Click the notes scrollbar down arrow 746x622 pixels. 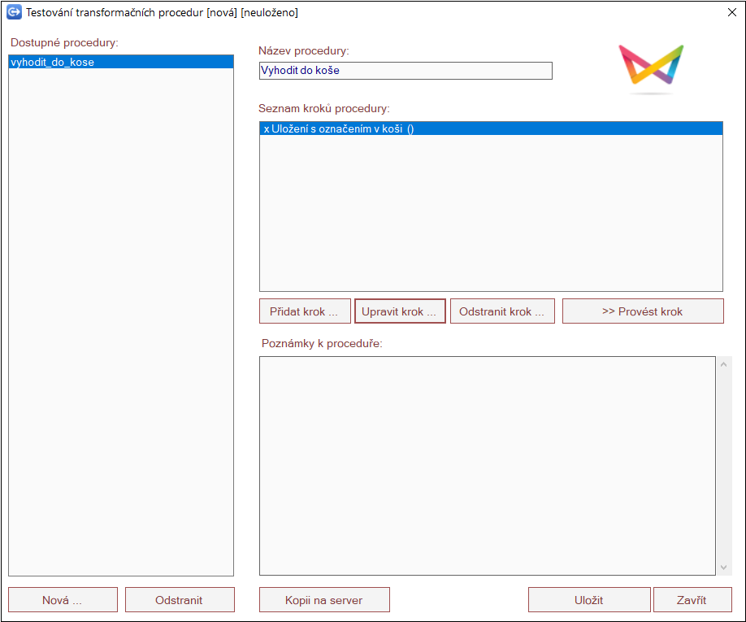click(x=725, y=568)
